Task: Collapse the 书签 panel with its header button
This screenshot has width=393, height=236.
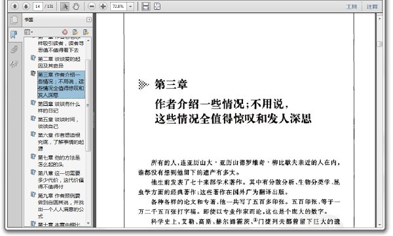Action: click(x=89, y=20)
